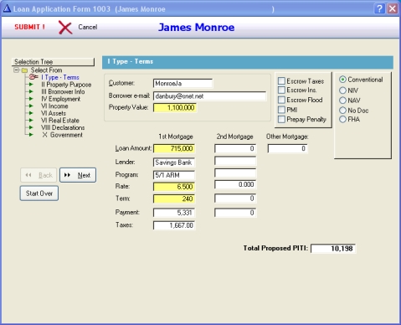Click green arrow beside X Government
The width and height of the screenshot is (401, 325).
pyautogui.click(x=31, y=135)
